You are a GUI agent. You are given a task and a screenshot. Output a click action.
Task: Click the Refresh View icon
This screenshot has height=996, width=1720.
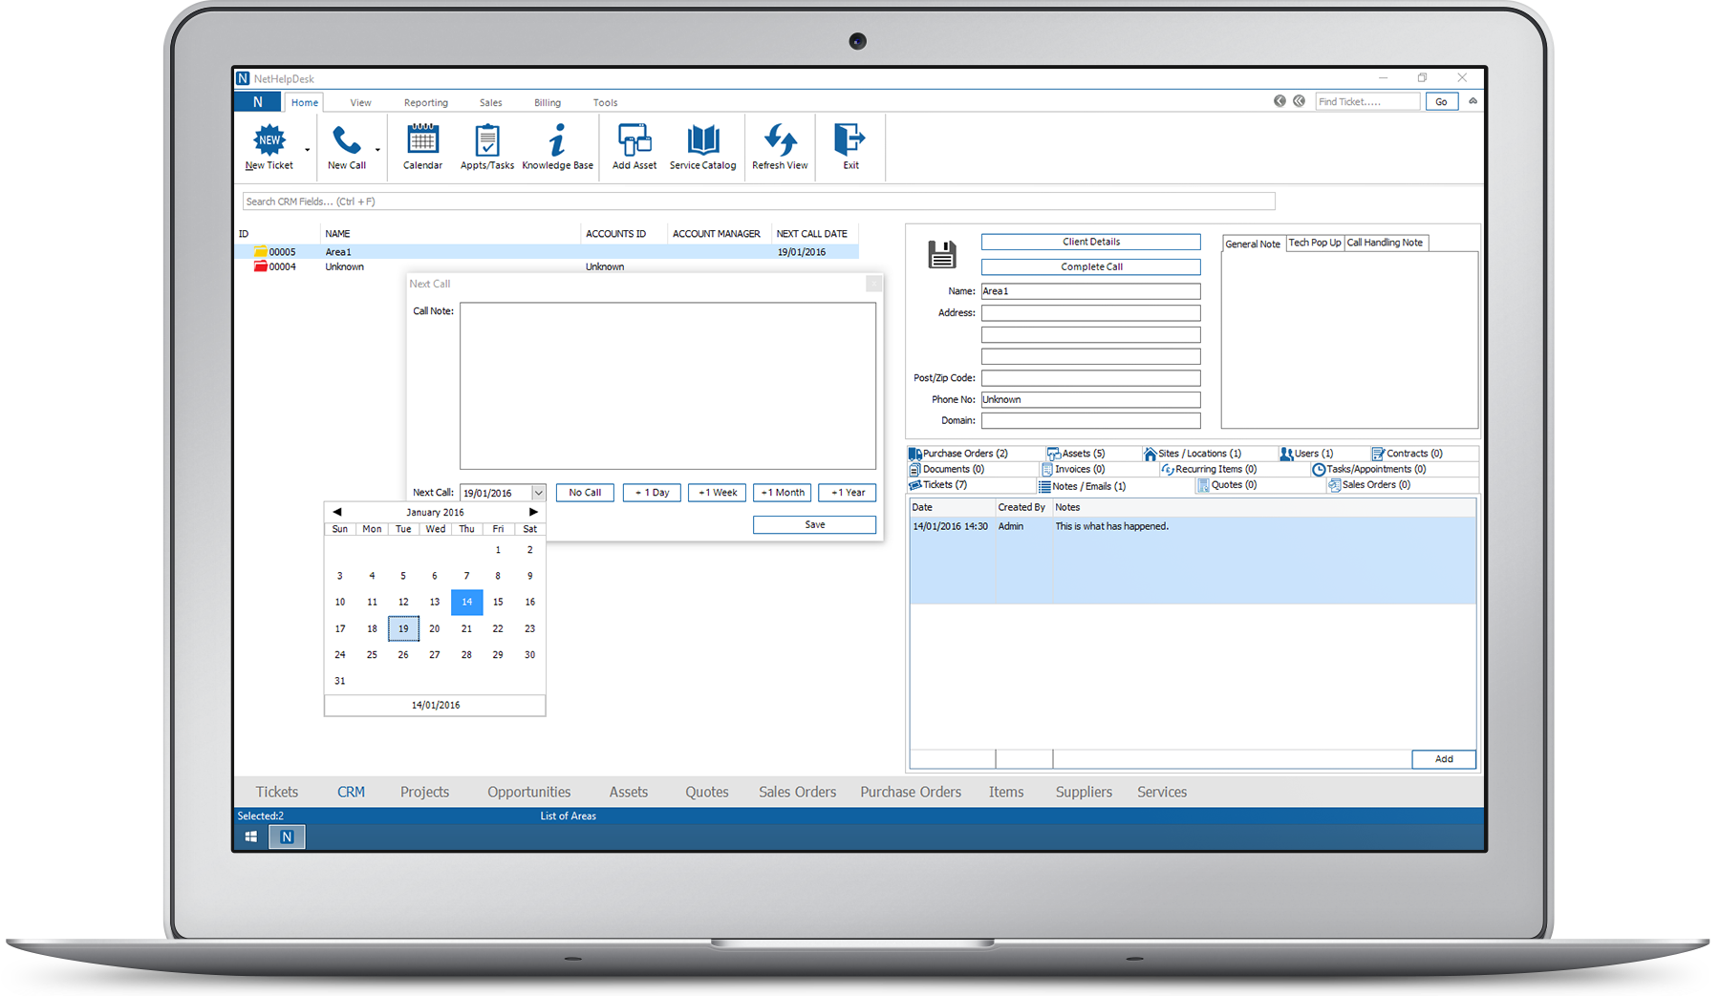[x=780, y=140]
